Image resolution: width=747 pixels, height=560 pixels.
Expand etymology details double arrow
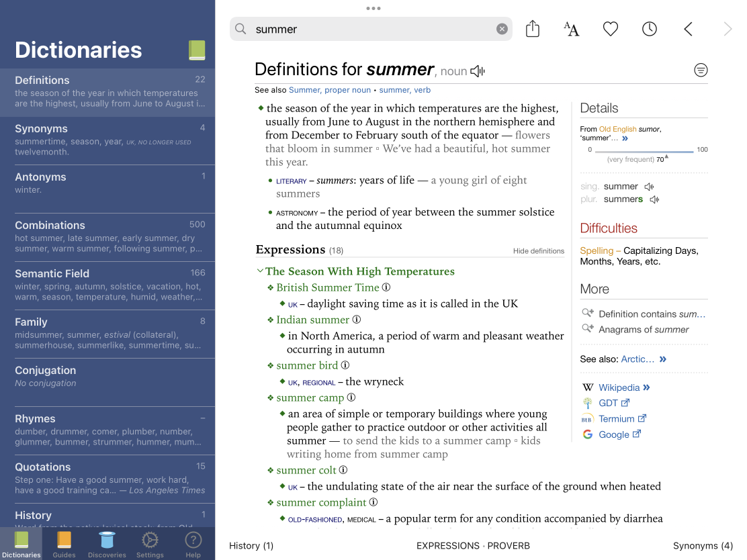tap(625, 138)
